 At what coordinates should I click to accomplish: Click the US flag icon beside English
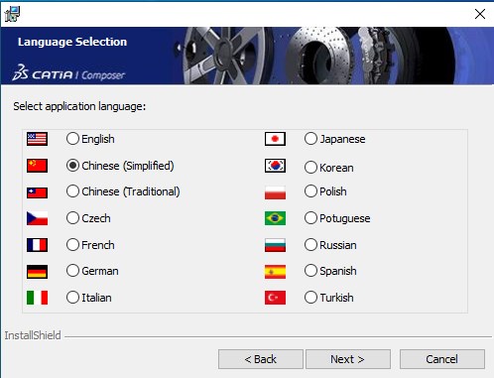click(x=37, y=139)
